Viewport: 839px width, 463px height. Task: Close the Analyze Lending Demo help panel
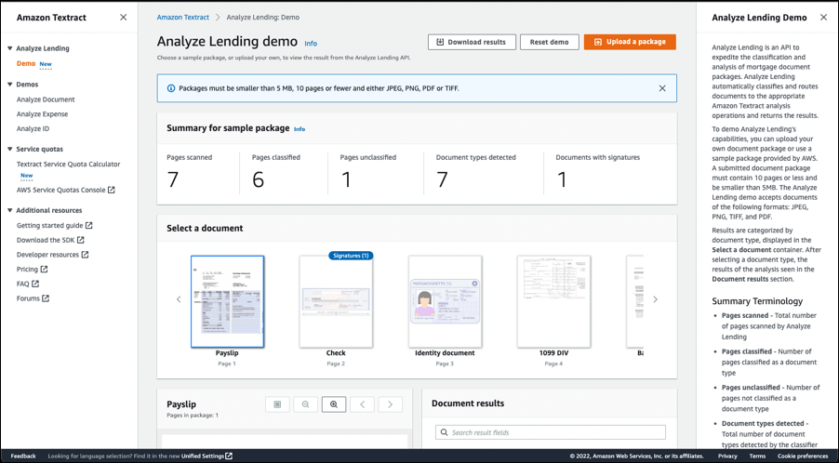coord(823,18)
